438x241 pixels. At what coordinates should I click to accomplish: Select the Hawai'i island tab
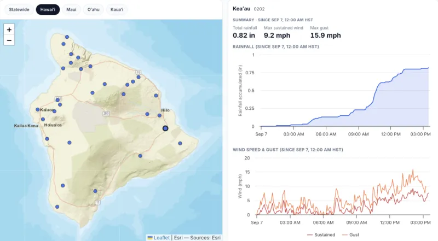[x=48, y=9]
